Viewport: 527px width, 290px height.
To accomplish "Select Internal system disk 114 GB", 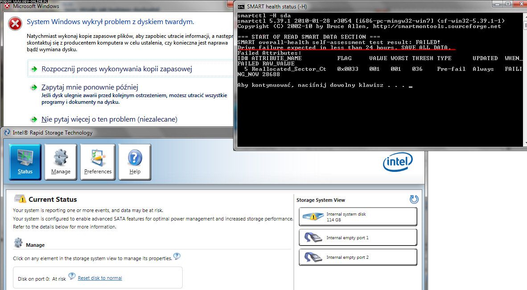I will [358, 217].
